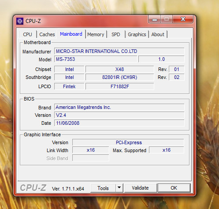Show the About tab
The image size is (219, 209).
[158, 34]
